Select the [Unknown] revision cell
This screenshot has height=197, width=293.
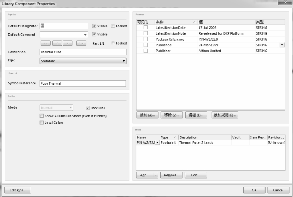[x=276, y=142]
